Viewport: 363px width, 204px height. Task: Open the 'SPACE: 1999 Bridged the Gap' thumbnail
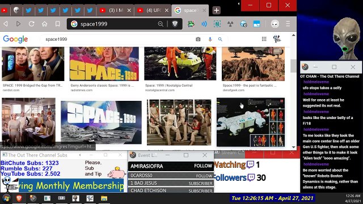click(x=33, y=64)
